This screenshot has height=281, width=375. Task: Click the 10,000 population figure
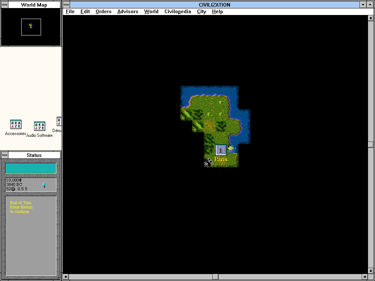(12, 180)
